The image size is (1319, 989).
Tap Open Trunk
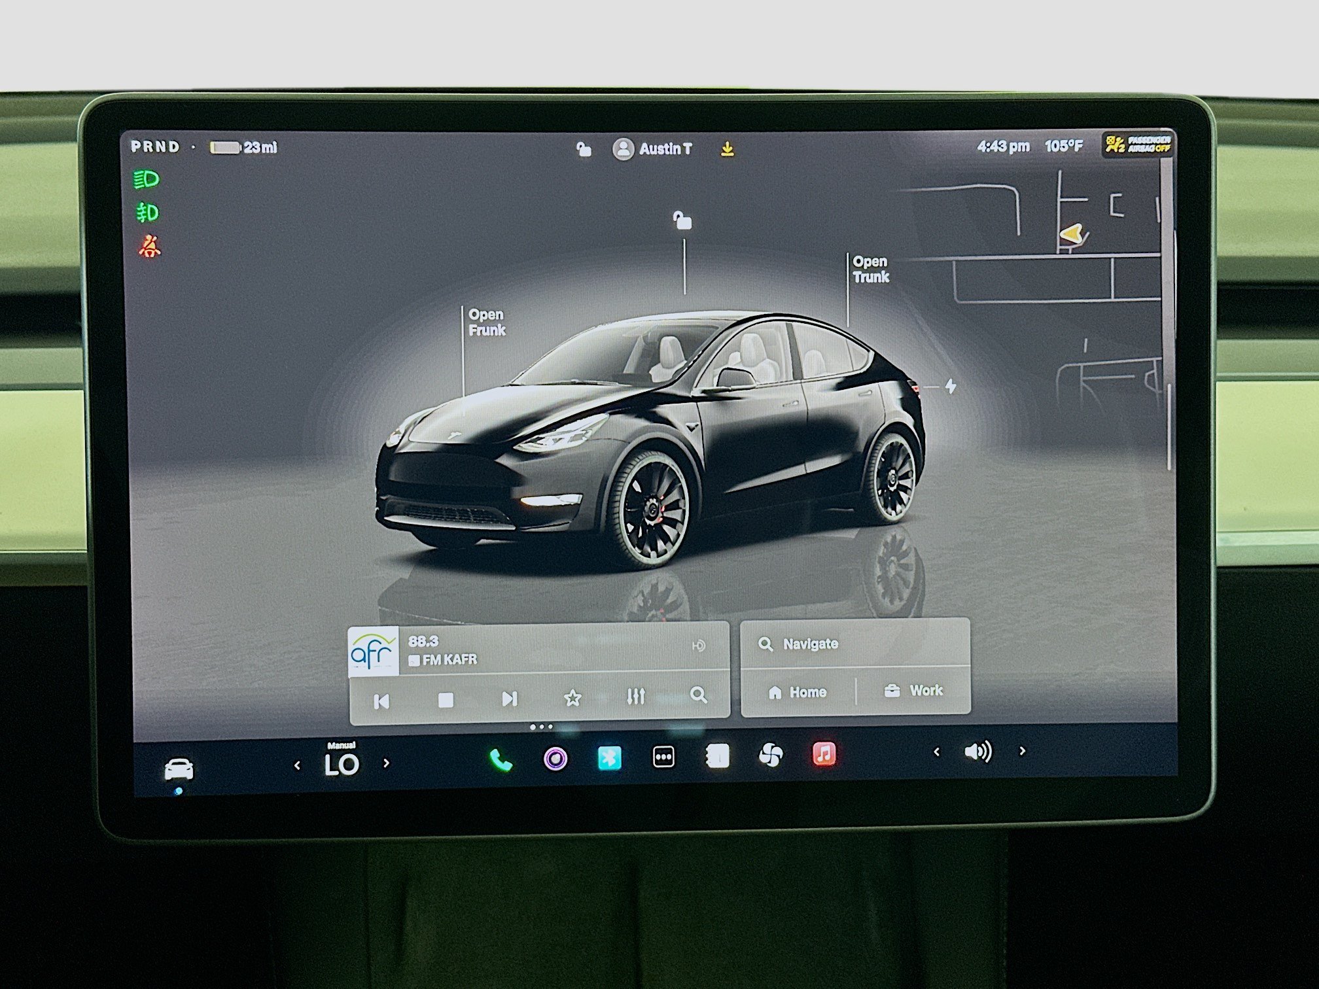[871, 269]
